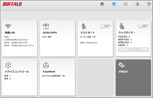This screenshot has width=153, height=98.
Task: Click the advanced settings gears icon
Action: (x=121, y=65)
